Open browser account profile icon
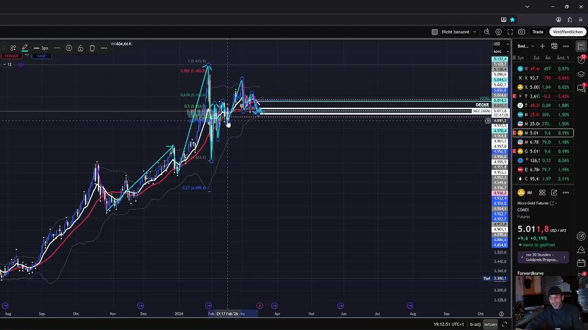588x330 pixels. click(x=559, y=20)
